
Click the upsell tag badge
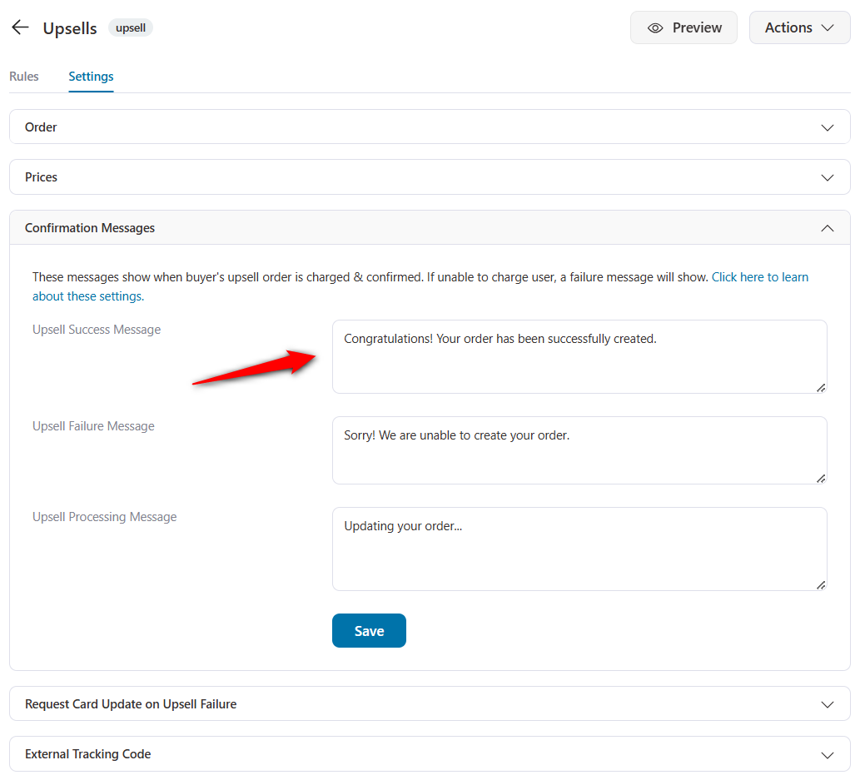pos(131,27)
